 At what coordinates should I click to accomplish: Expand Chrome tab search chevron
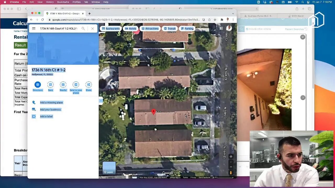coord(233,14)
